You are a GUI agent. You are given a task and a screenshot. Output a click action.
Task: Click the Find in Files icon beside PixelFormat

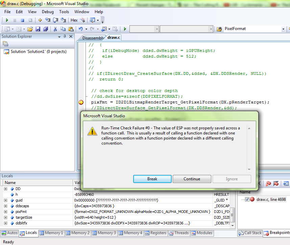[219, 29]
